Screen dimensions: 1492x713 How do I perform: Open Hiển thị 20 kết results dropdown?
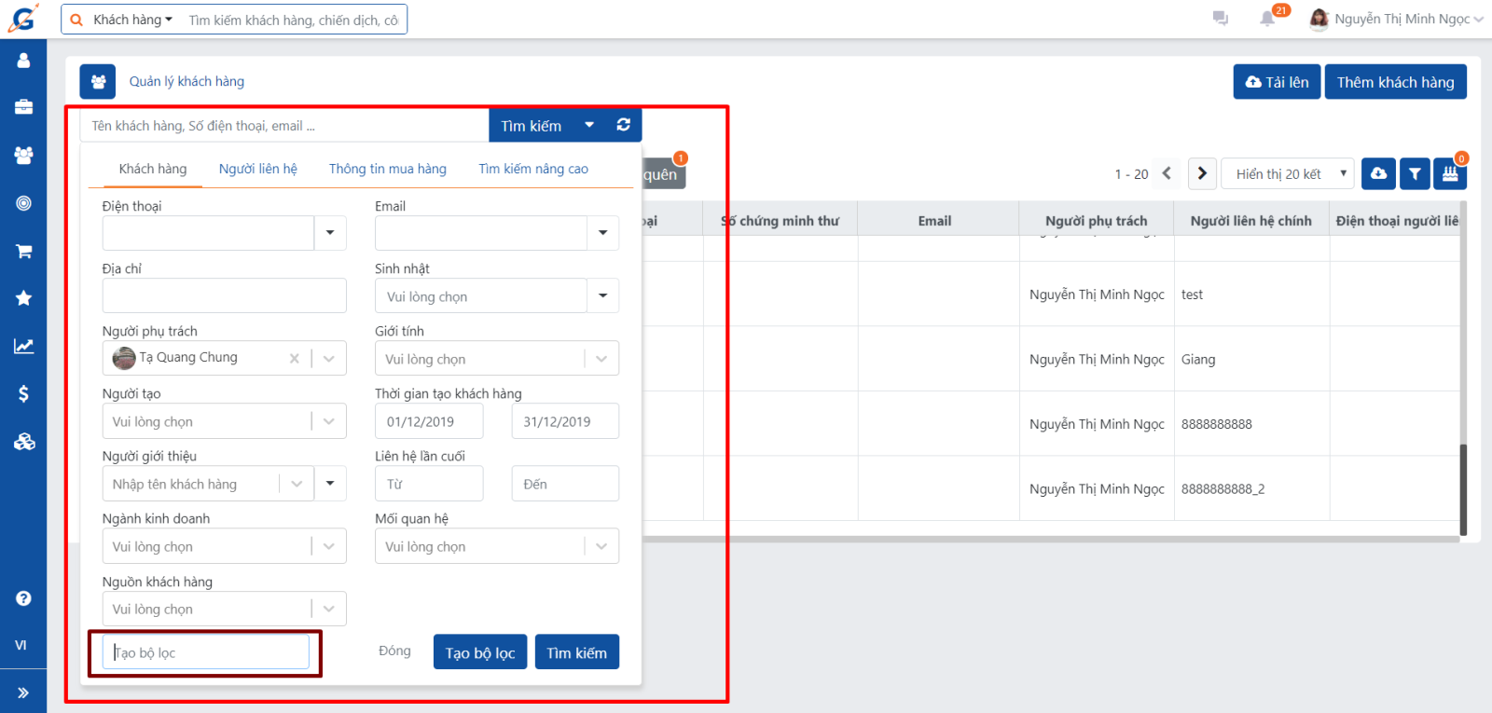coord(1287,173)
